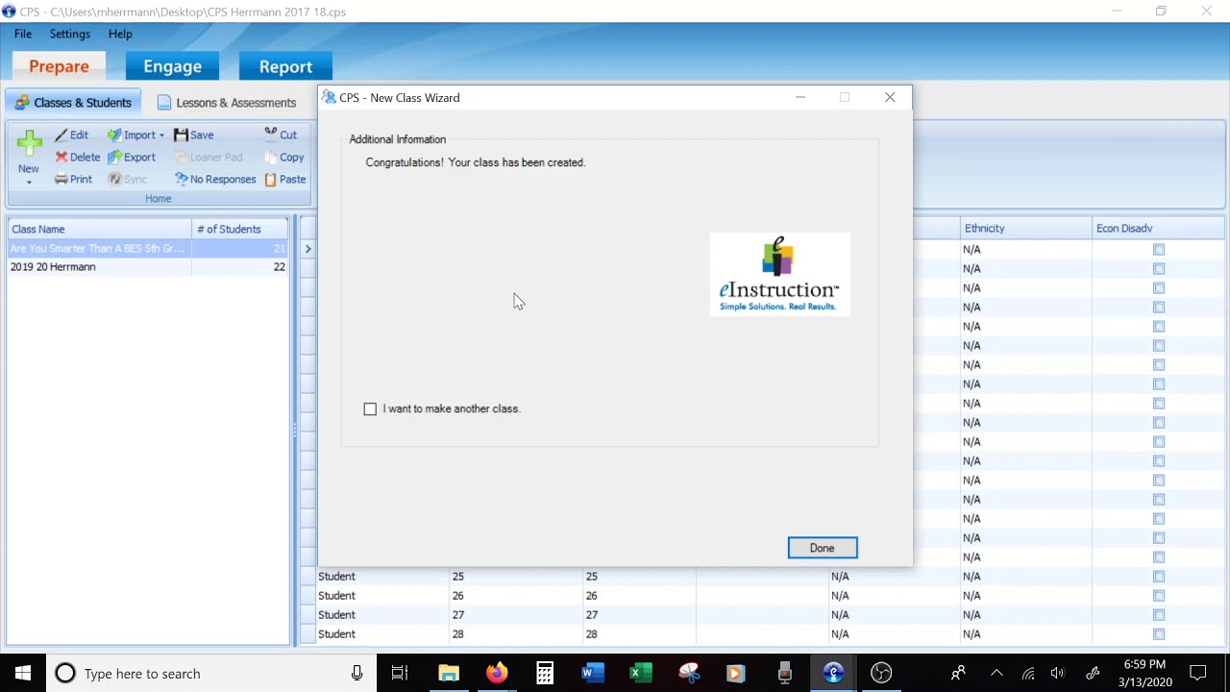Paste from the clipboard icon
1230x692 pixels.
(x=285, y=180)
